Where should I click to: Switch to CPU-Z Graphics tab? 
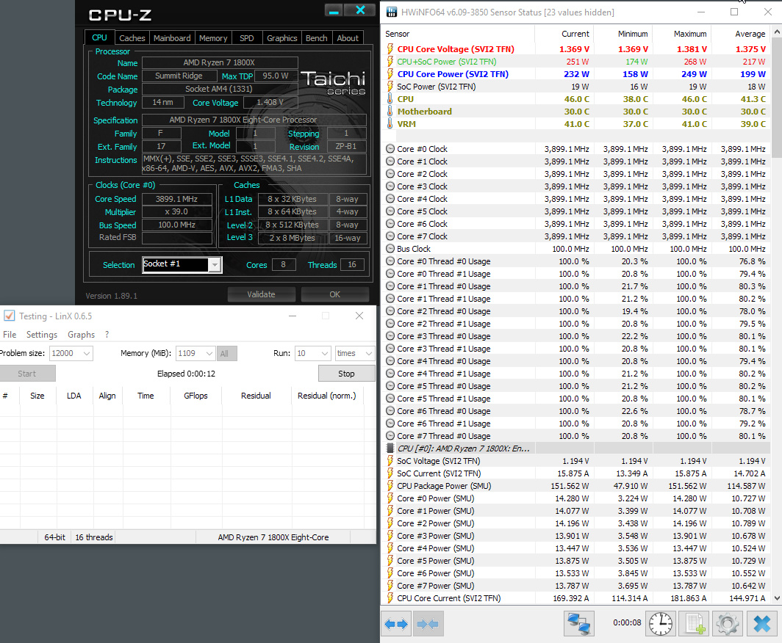(x=281, y=38)
